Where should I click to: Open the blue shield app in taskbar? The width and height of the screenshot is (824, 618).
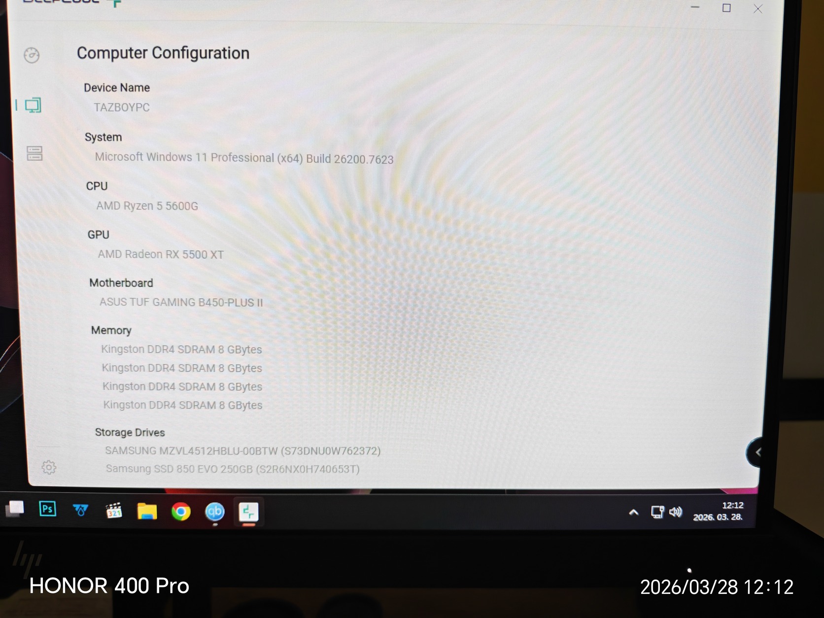click(x=80, y=510)
